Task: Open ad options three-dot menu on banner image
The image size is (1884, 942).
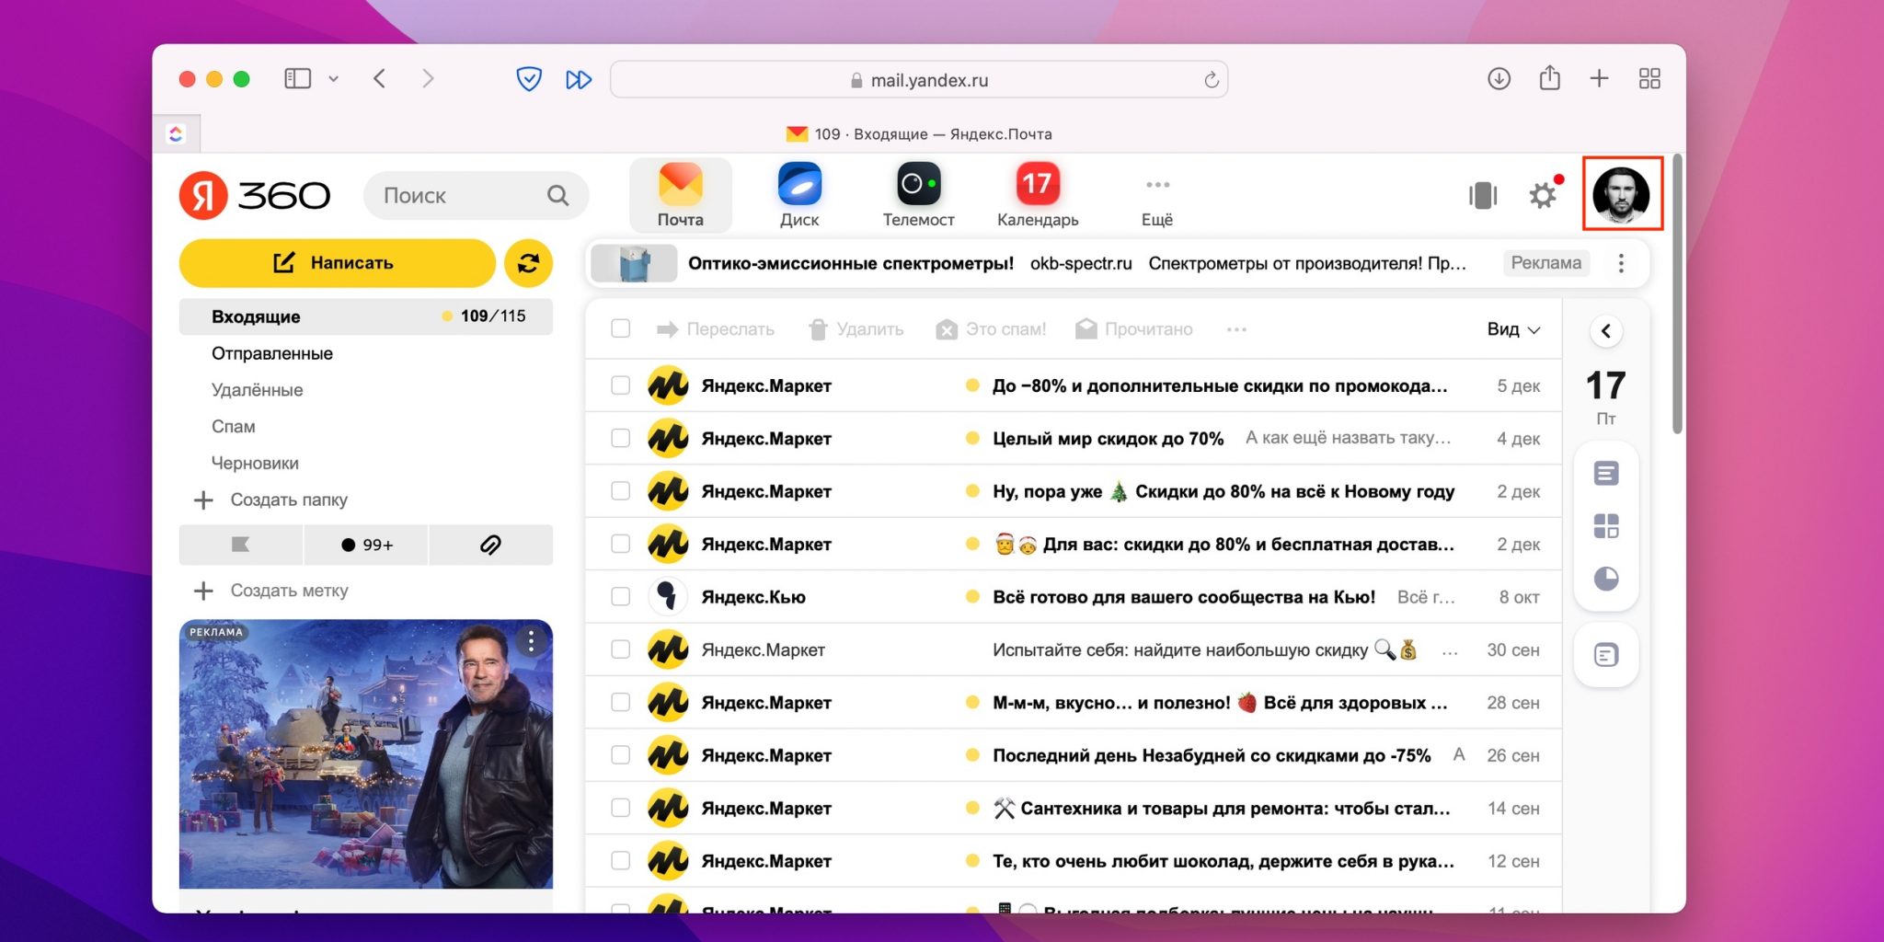Action: (531, 641)
